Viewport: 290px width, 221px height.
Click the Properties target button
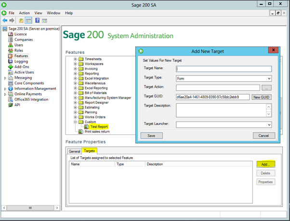tap(266, 182)
